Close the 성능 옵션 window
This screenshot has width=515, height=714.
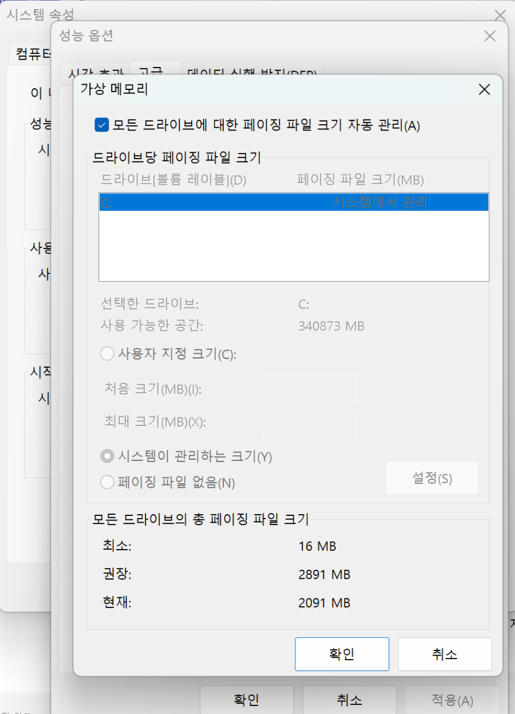pos(489,35)
